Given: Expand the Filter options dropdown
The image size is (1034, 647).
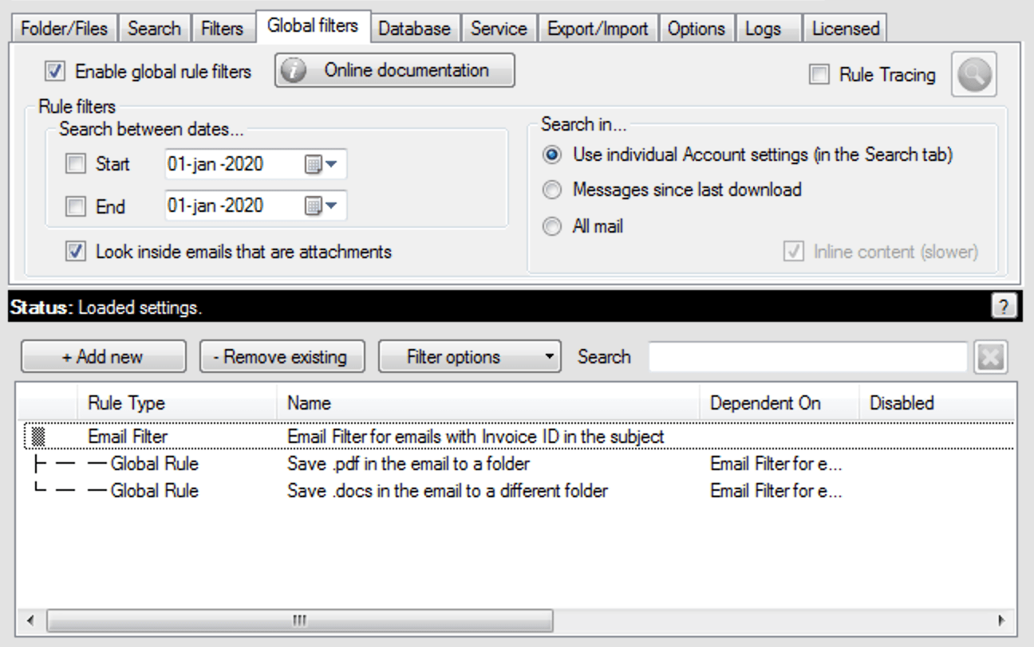Looking at the screenshot, I should [x=469, y=356].
